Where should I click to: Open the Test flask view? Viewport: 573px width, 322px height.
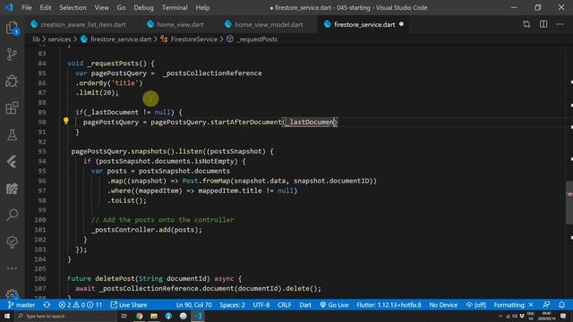(x=12, y=135)
